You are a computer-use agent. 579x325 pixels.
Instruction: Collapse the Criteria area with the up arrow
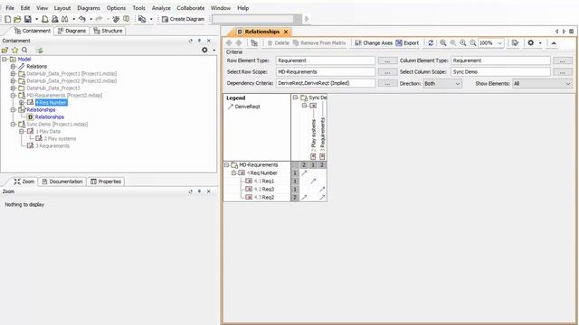[x=554, y=43]
